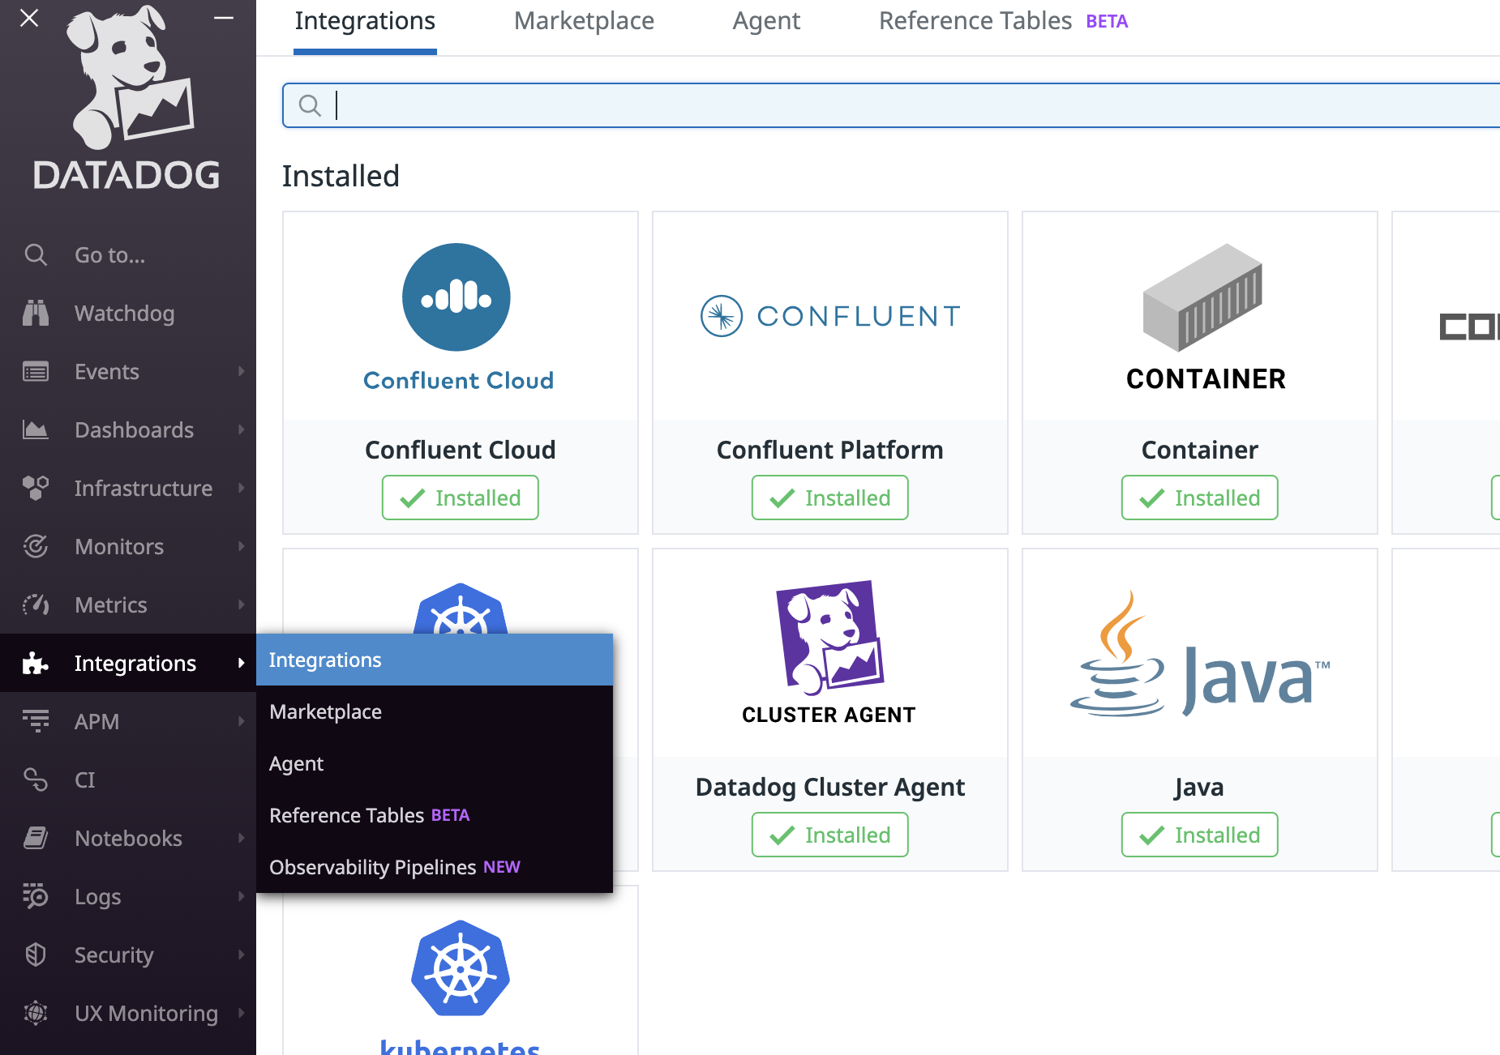Screen dimensions: 1500x1055
Task: Expand the Security submenu arrow
Action: pos(241,955)
